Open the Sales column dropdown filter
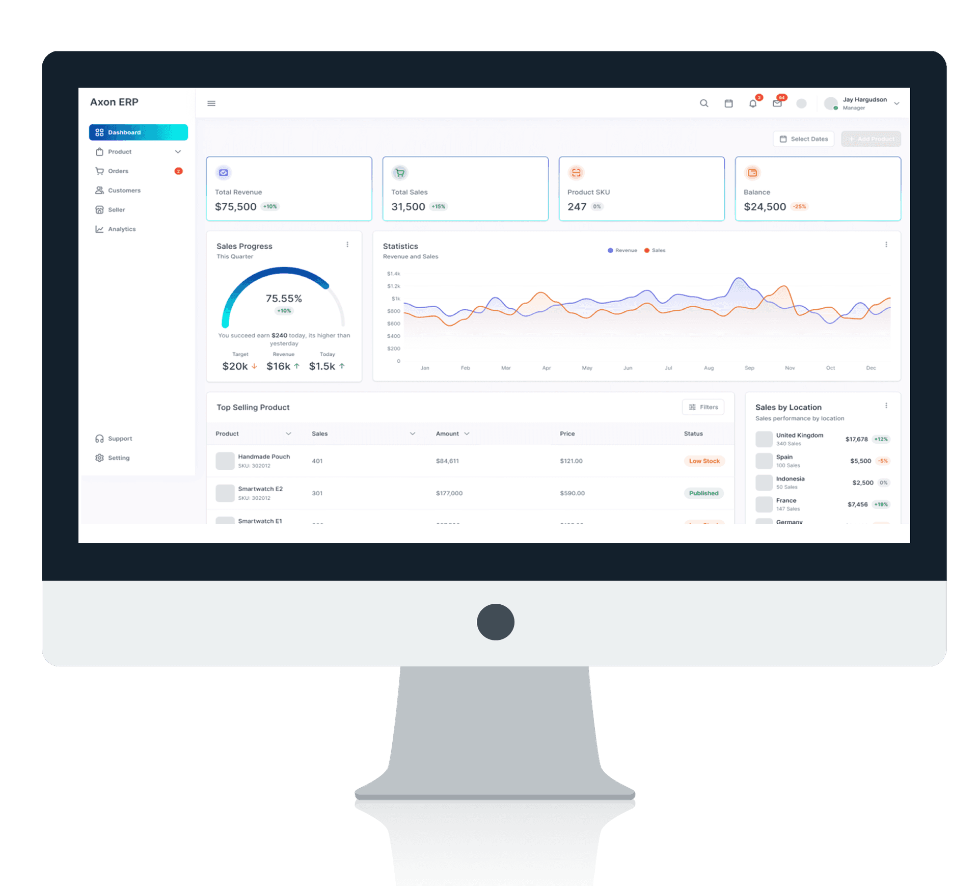The width and height of the screenshot is (978, 886). tap(412, 435)
